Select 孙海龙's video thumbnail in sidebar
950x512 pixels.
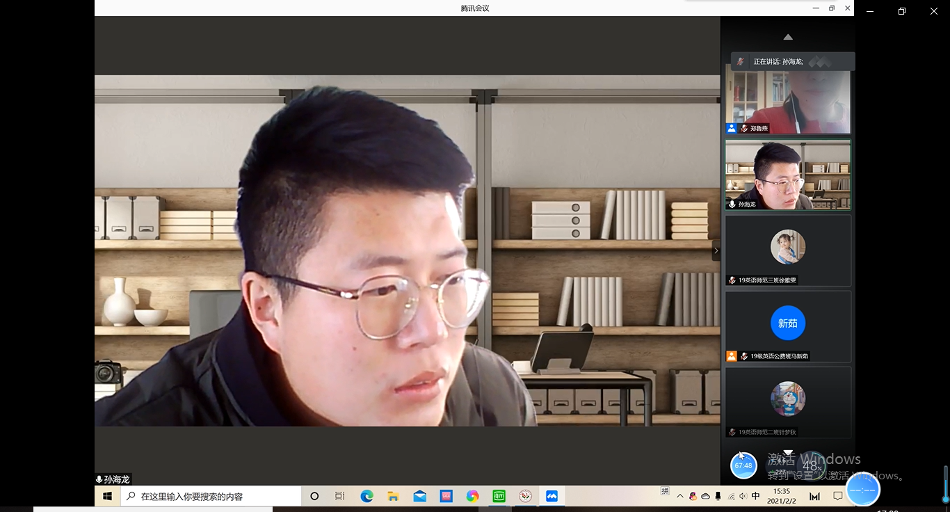787,175
